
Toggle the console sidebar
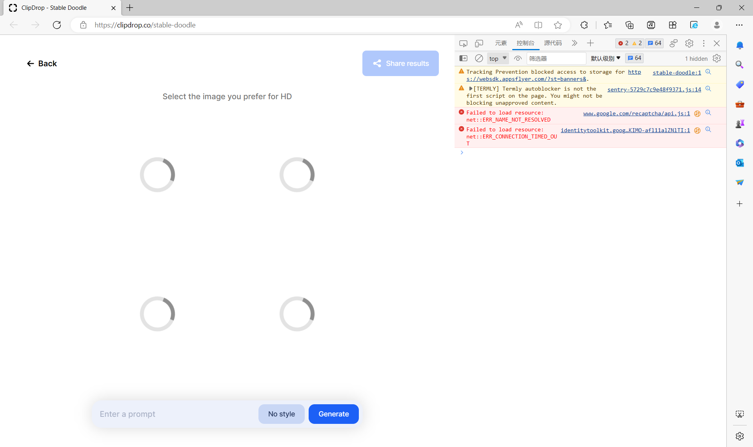(463, 58)
